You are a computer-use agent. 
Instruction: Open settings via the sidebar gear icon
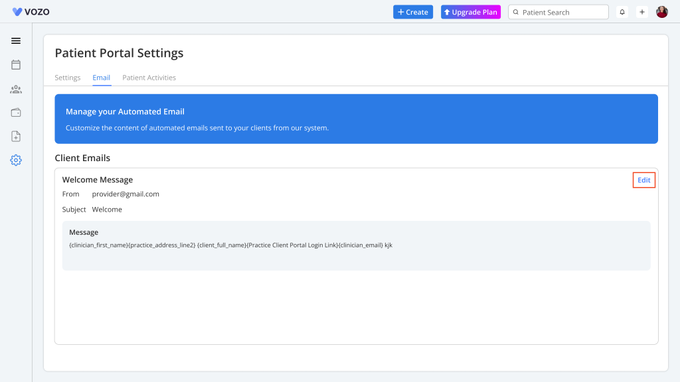coord(16,160)
